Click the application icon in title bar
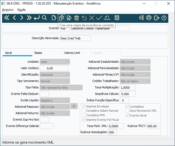Viewport: 175px width, 146px height. click(3, 3)
